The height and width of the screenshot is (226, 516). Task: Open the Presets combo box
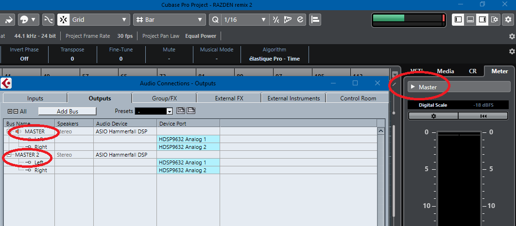click(154, 112)
